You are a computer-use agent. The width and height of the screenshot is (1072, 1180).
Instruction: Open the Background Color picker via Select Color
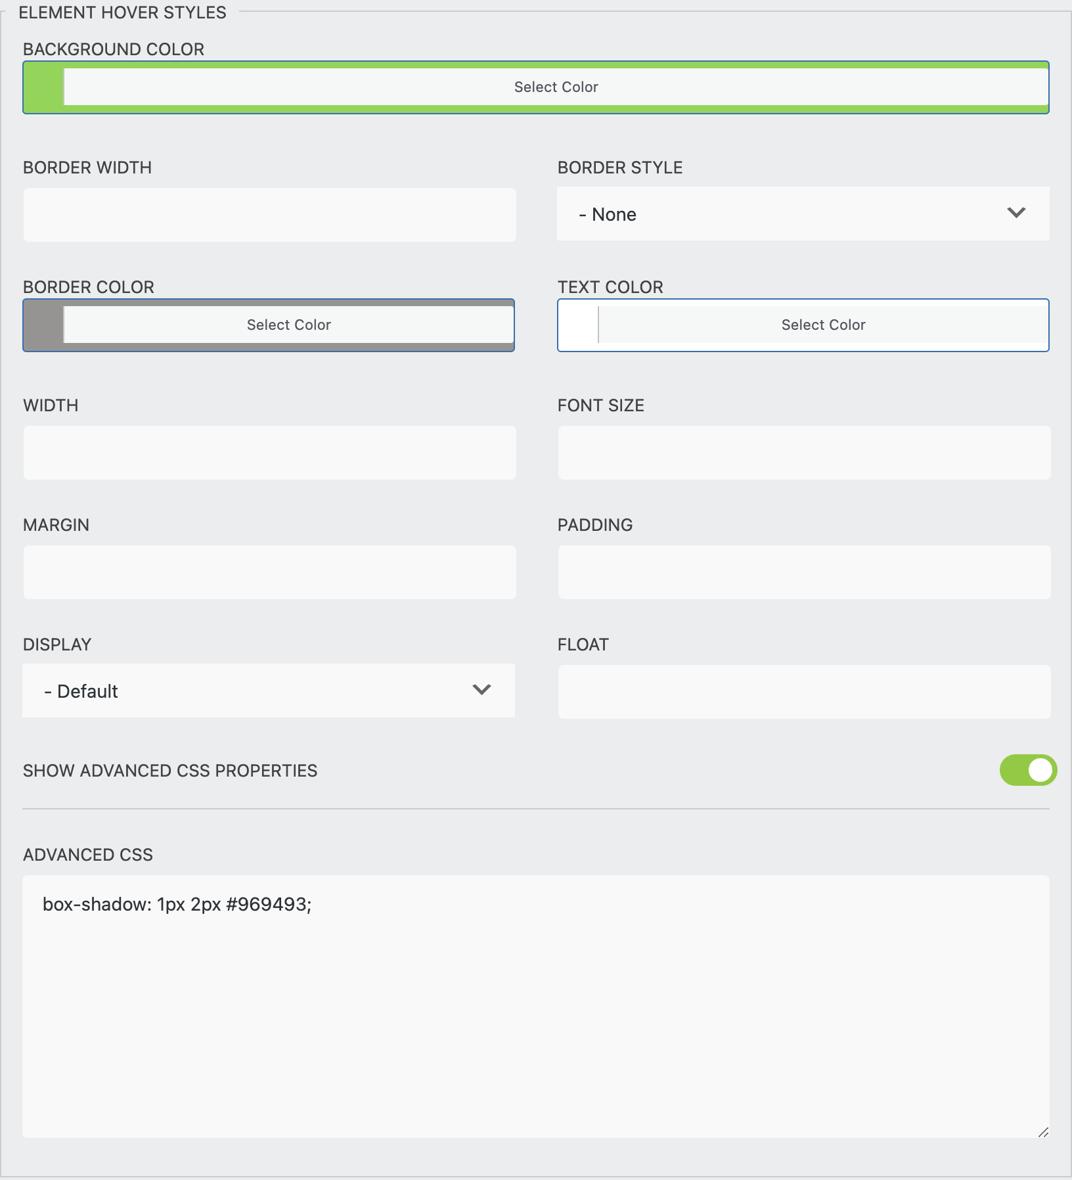(557, 86)
